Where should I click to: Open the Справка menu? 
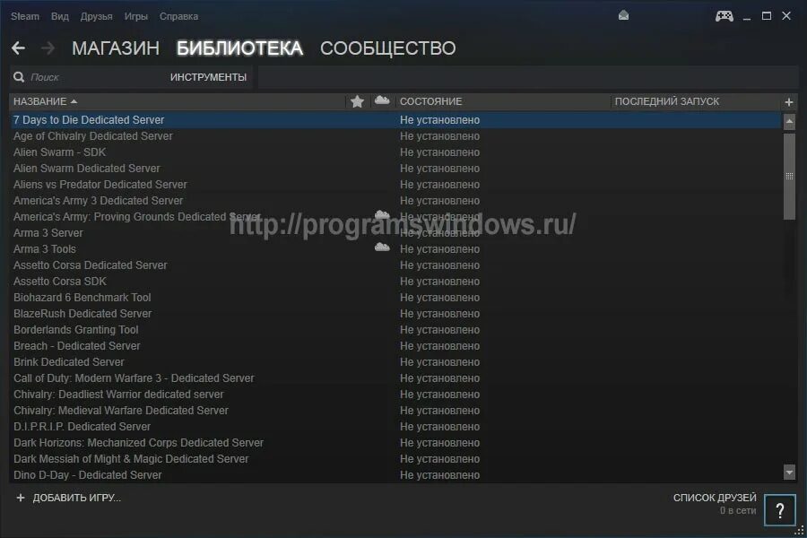tap(178, 16)
